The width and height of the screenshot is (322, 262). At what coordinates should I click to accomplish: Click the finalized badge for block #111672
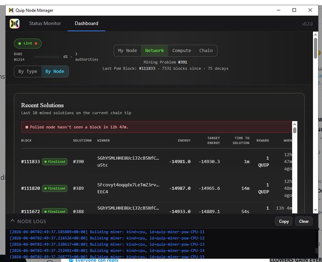pos(54,211)
